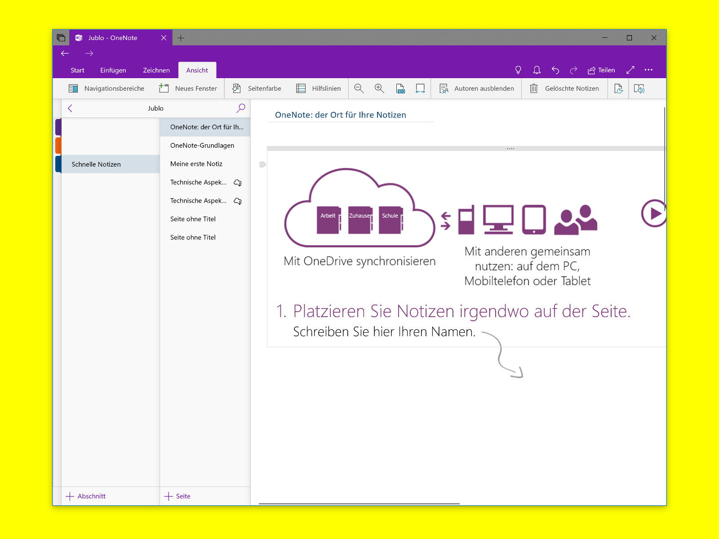Go forward with the right arrow
The image size is (719, 539).
pos(89,53)
